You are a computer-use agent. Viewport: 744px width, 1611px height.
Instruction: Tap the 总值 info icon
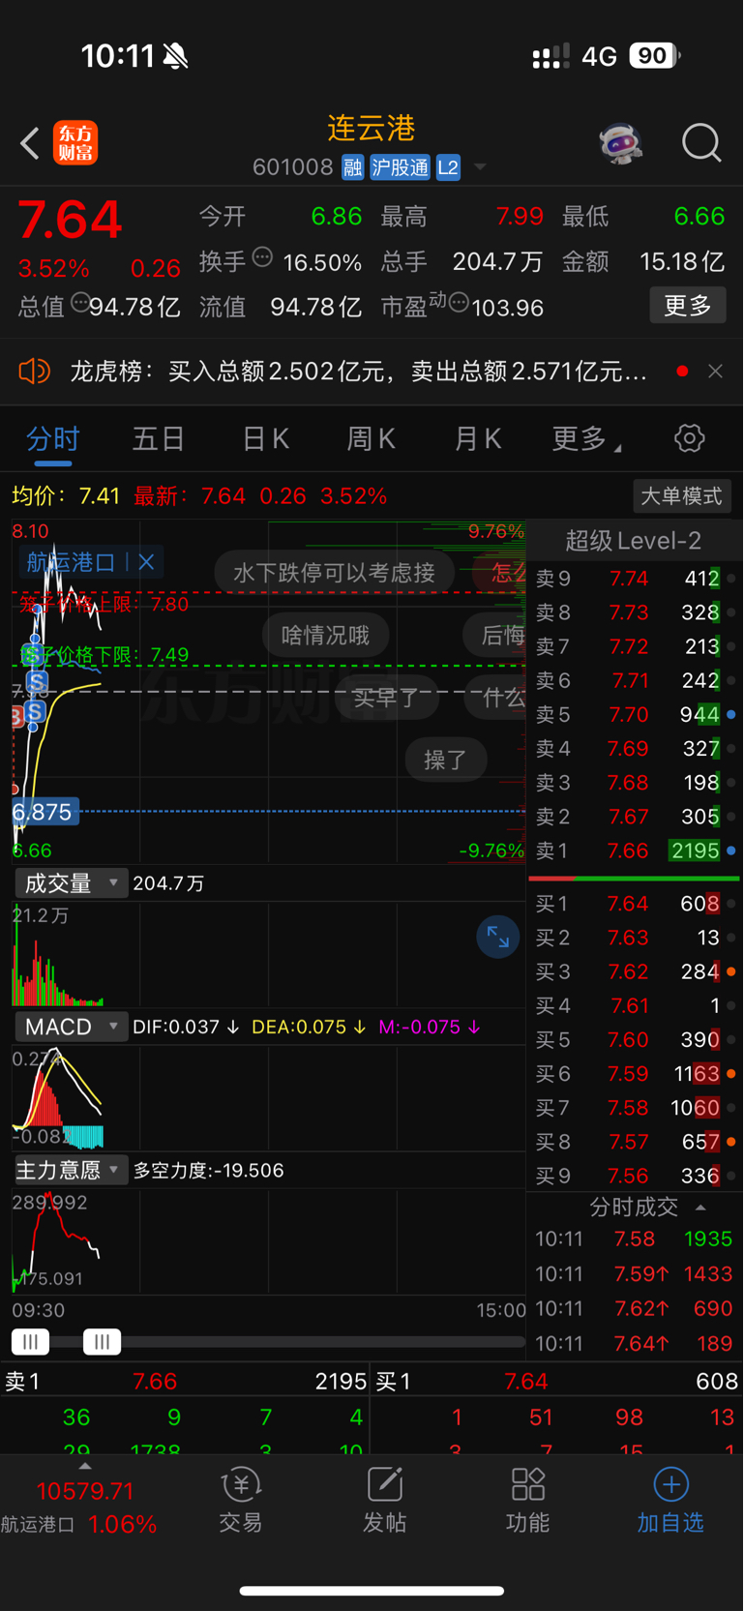pos(80,302)
